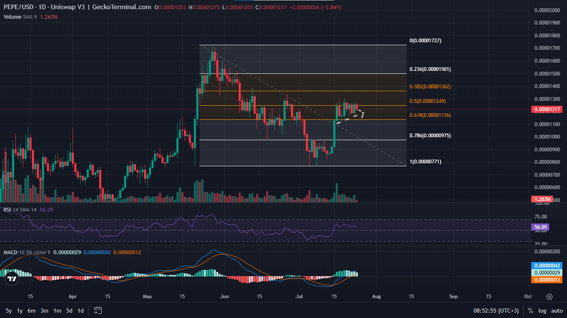Click the RSI 14 SMA 14 indicator label
The width and height of the screenshot is (567, 318).
(x=20, y=210)
